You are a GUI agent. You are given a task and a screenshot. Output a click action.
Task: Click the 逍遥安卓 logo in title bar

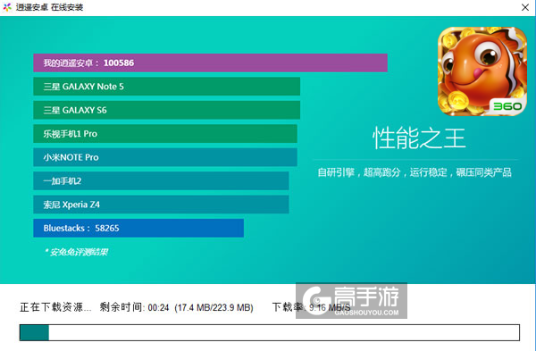tap(7, 7)
